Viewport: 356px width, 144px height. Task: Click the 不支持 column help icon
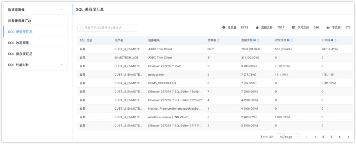click(332, 40)
